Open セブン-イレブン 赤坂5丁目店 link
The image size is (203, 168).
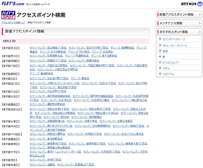tap(45, 160)
